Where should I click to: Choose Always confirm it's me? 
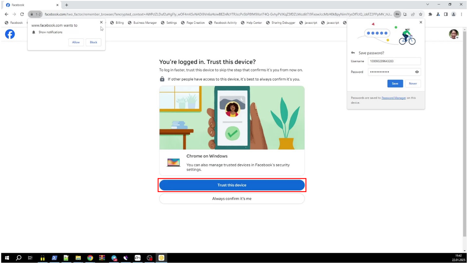click(x=232, y=199)
